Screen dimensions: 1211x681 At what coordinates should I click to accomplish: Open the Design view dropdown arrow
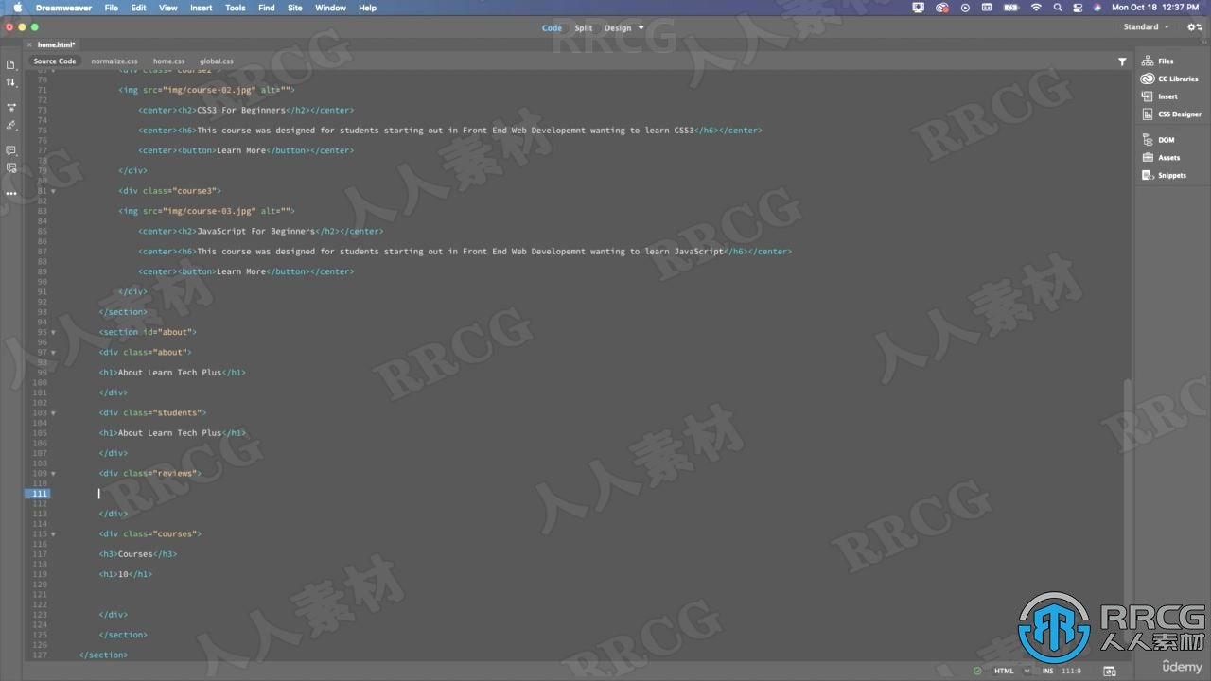(x=641, y=27)
